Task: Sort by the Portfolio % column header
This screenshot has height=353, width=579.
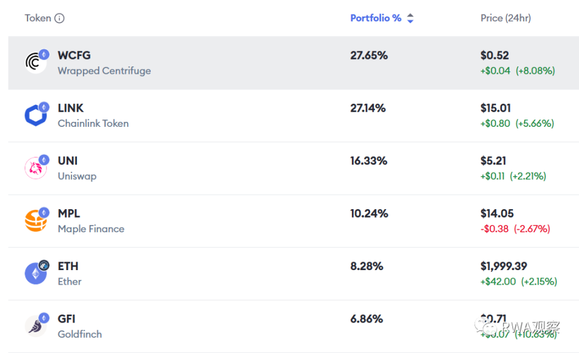Action: coord(376,18)
